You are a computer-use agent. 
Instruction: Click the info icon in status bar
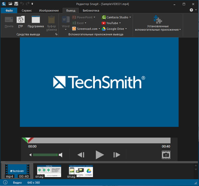click(x=5, y=183)
